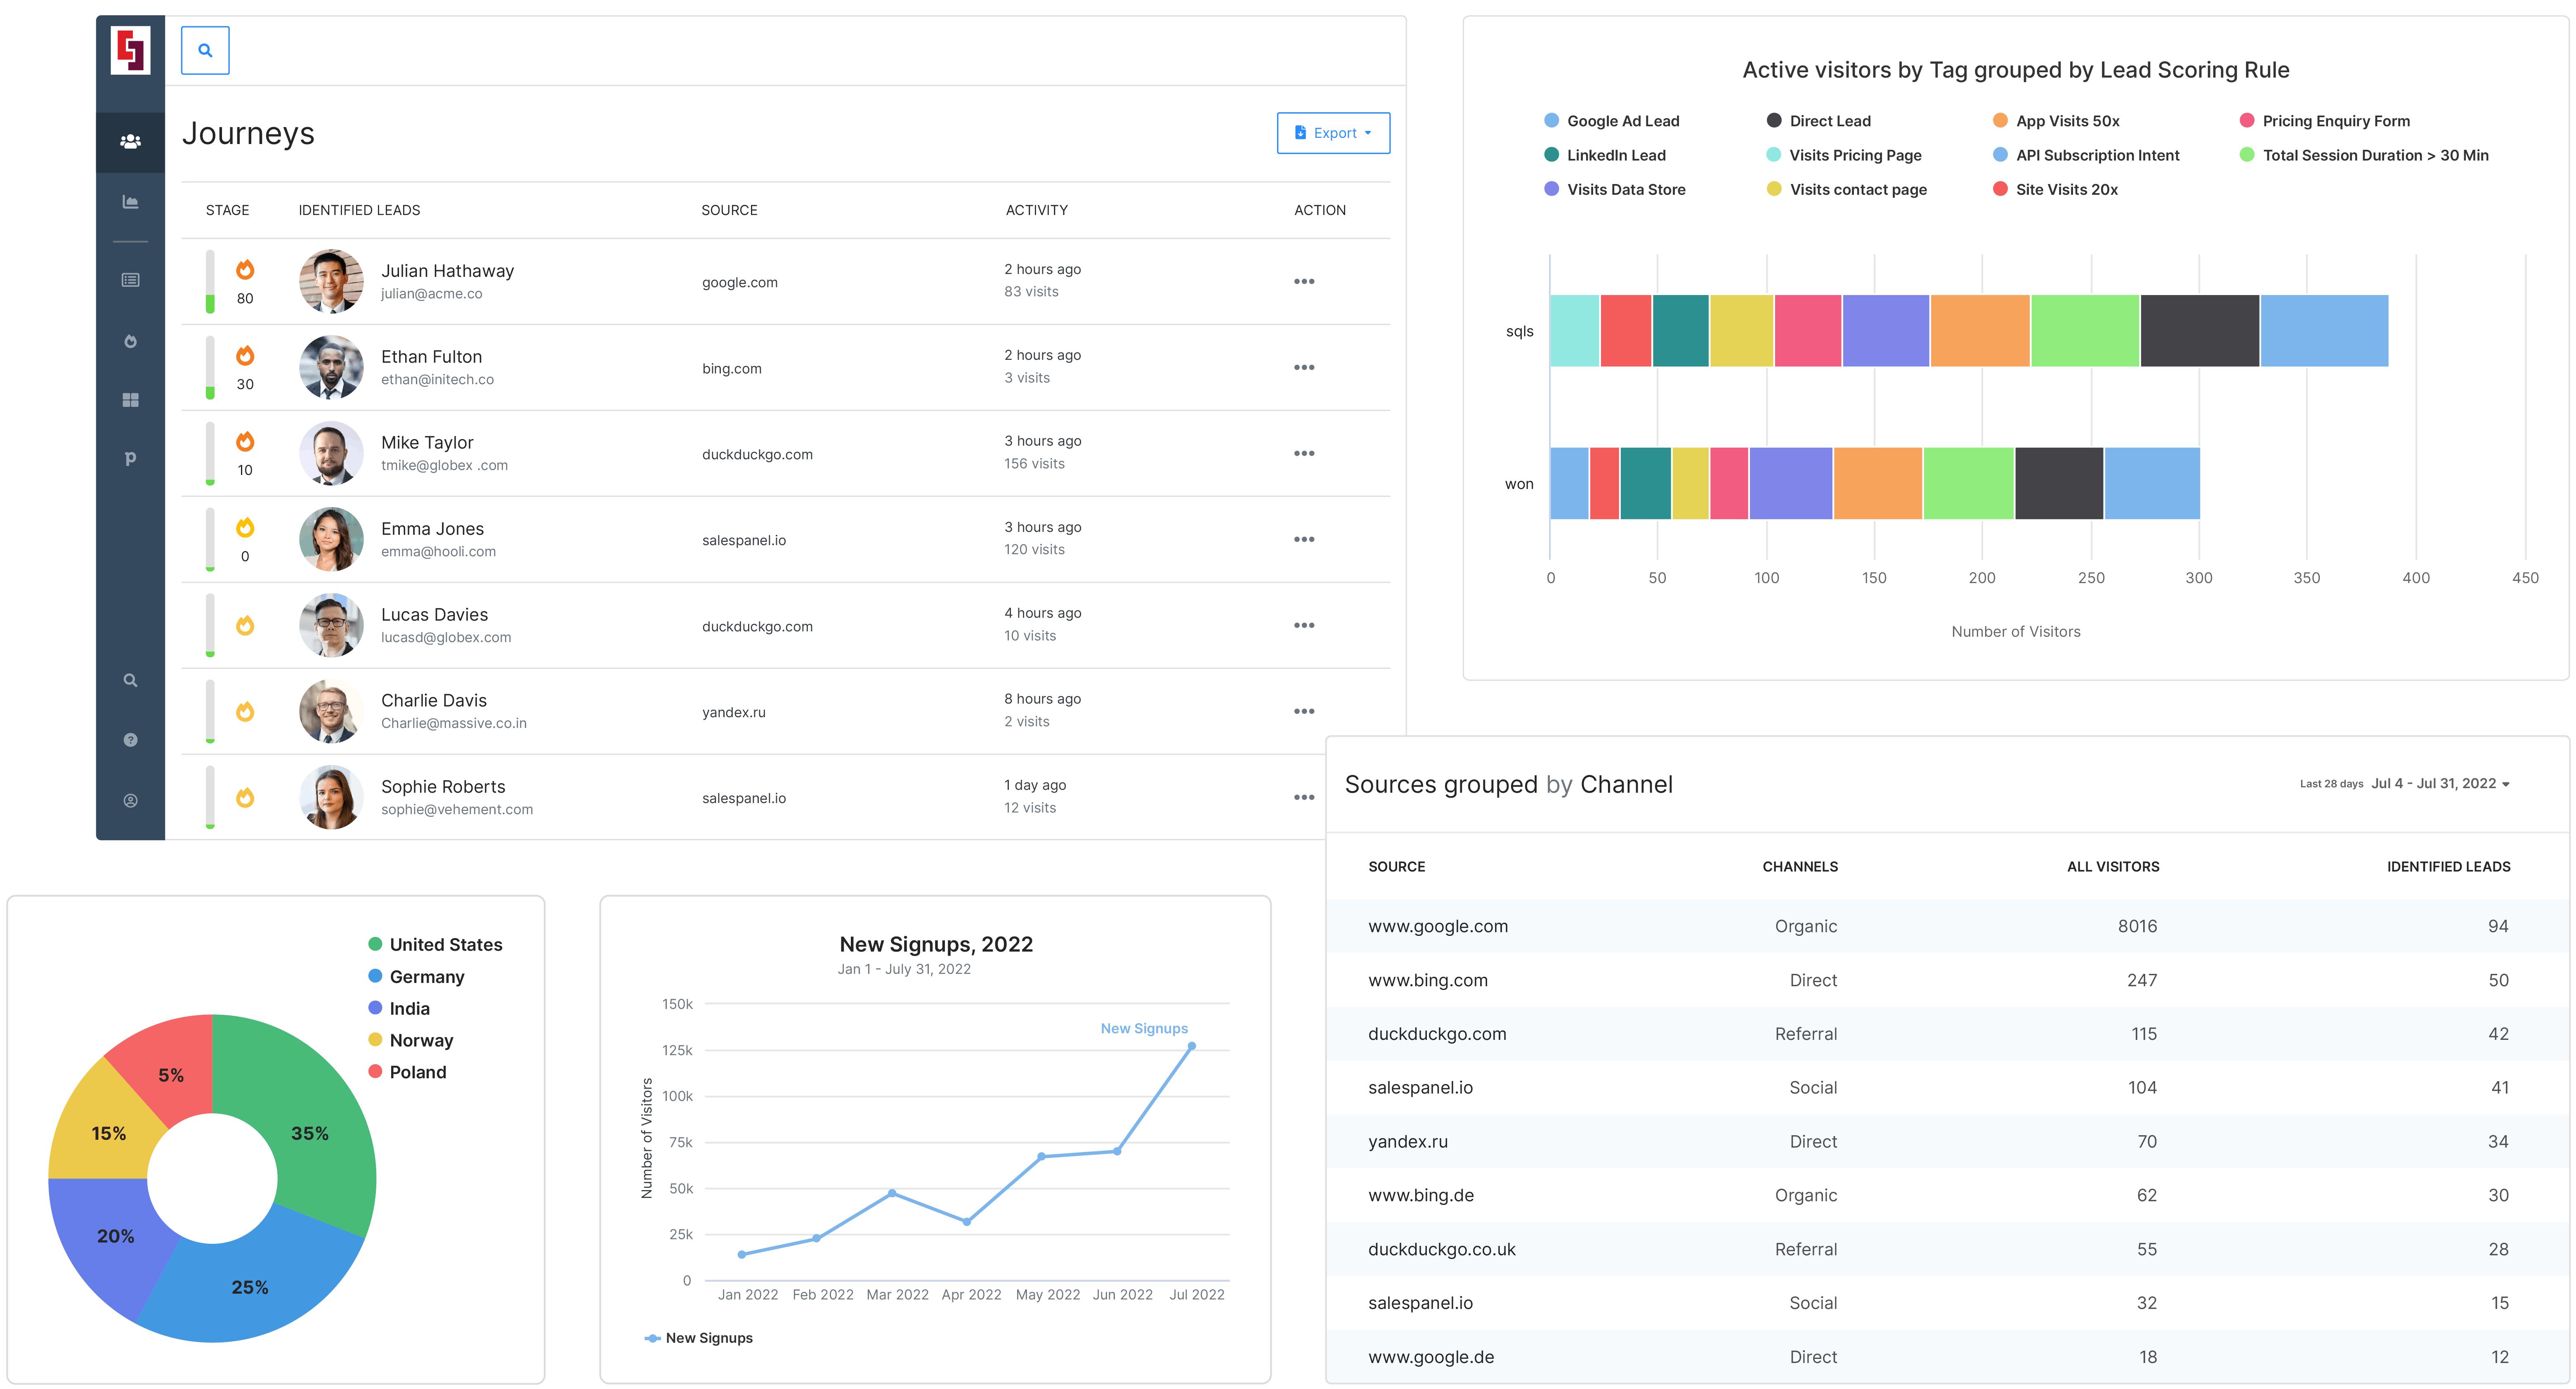Click the flame lead scoring sidebar icon
This screenshot has height=1389, width=2576.
[130, 341]
